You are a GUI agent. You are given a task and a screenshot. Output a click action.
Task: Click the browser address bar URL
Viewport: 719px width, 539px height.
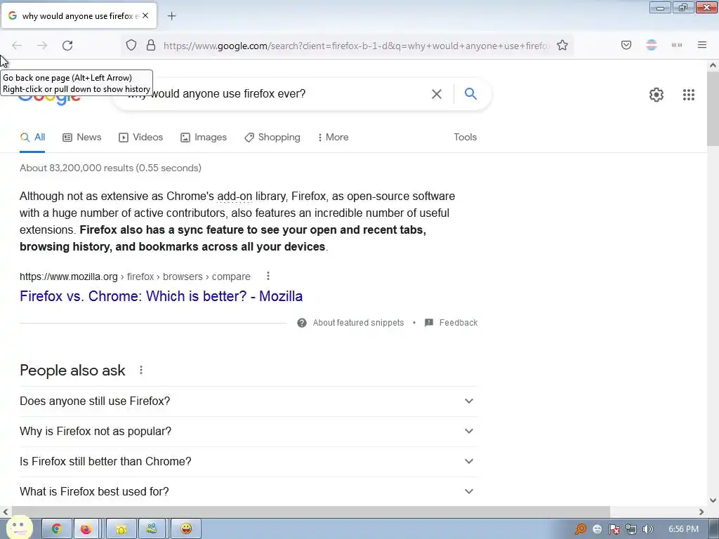pos(356,46)
